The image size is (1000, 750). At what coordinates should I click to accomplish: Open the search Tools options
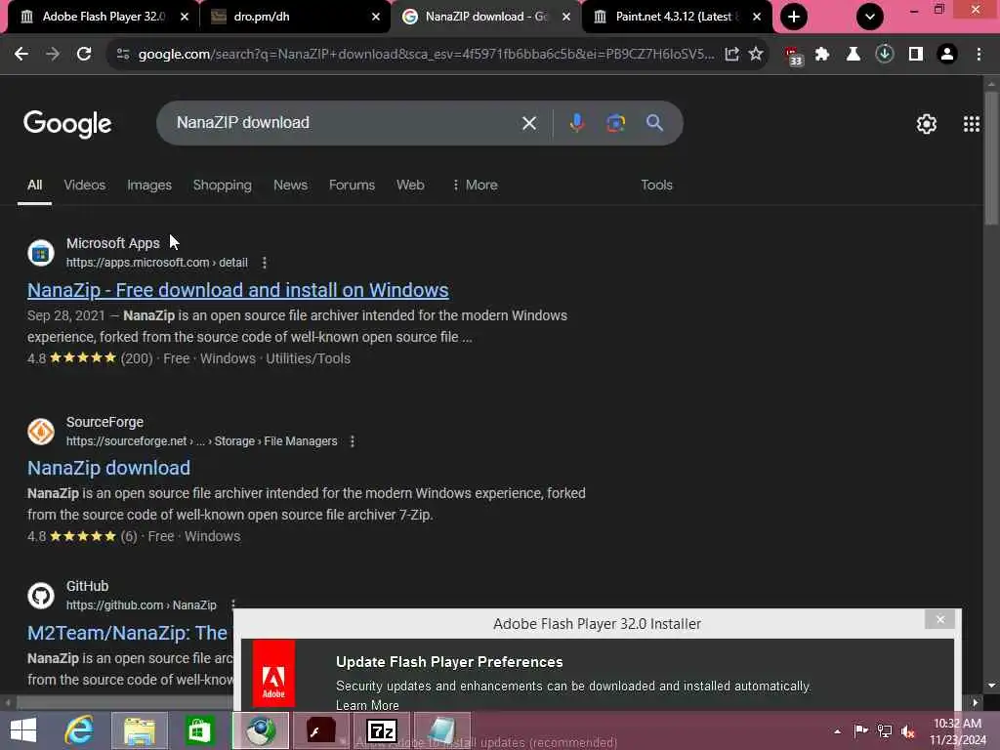pyautogui.click(x=656, y=185)
